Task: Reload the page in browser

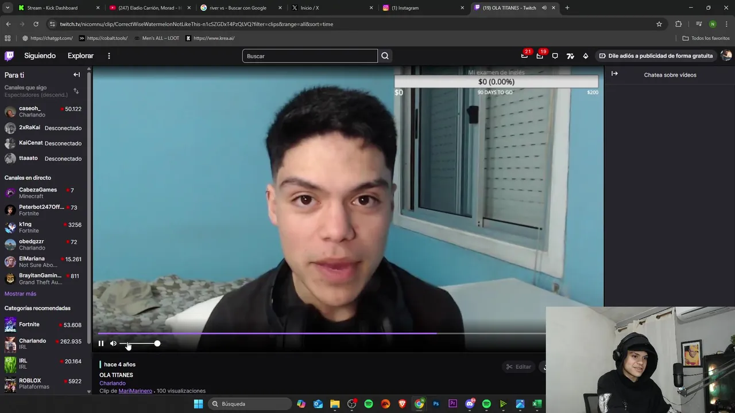Action: click(36, 24)
